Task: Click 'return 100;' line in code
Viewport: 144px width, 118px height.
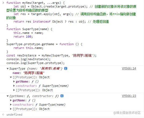Action: click(x=23, y=37)
